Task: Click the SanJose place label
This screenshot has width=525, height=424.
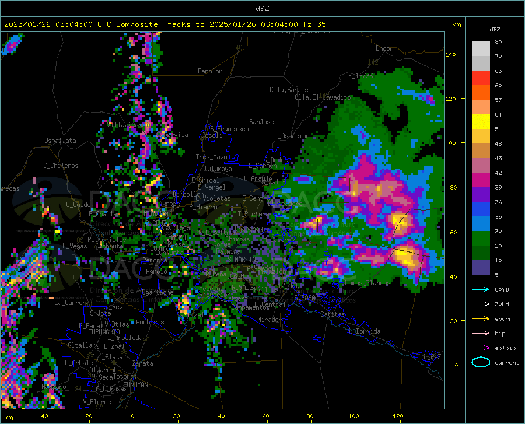Action: coord(261,122)
